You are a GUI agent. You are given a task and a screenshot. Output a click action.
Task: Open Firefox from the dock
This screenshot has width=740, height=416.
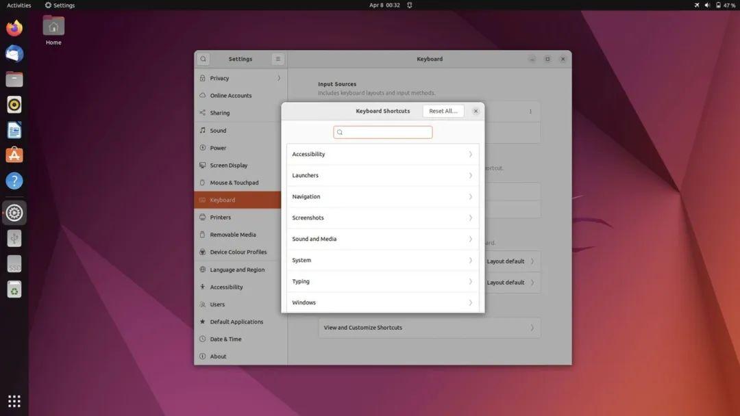point(14,28)
